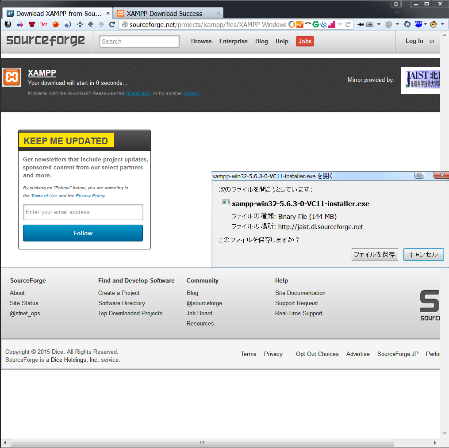Click the Greasemonkey monkey face icon
The width and height of the screenshot is (449, 448).
(433, 24)
